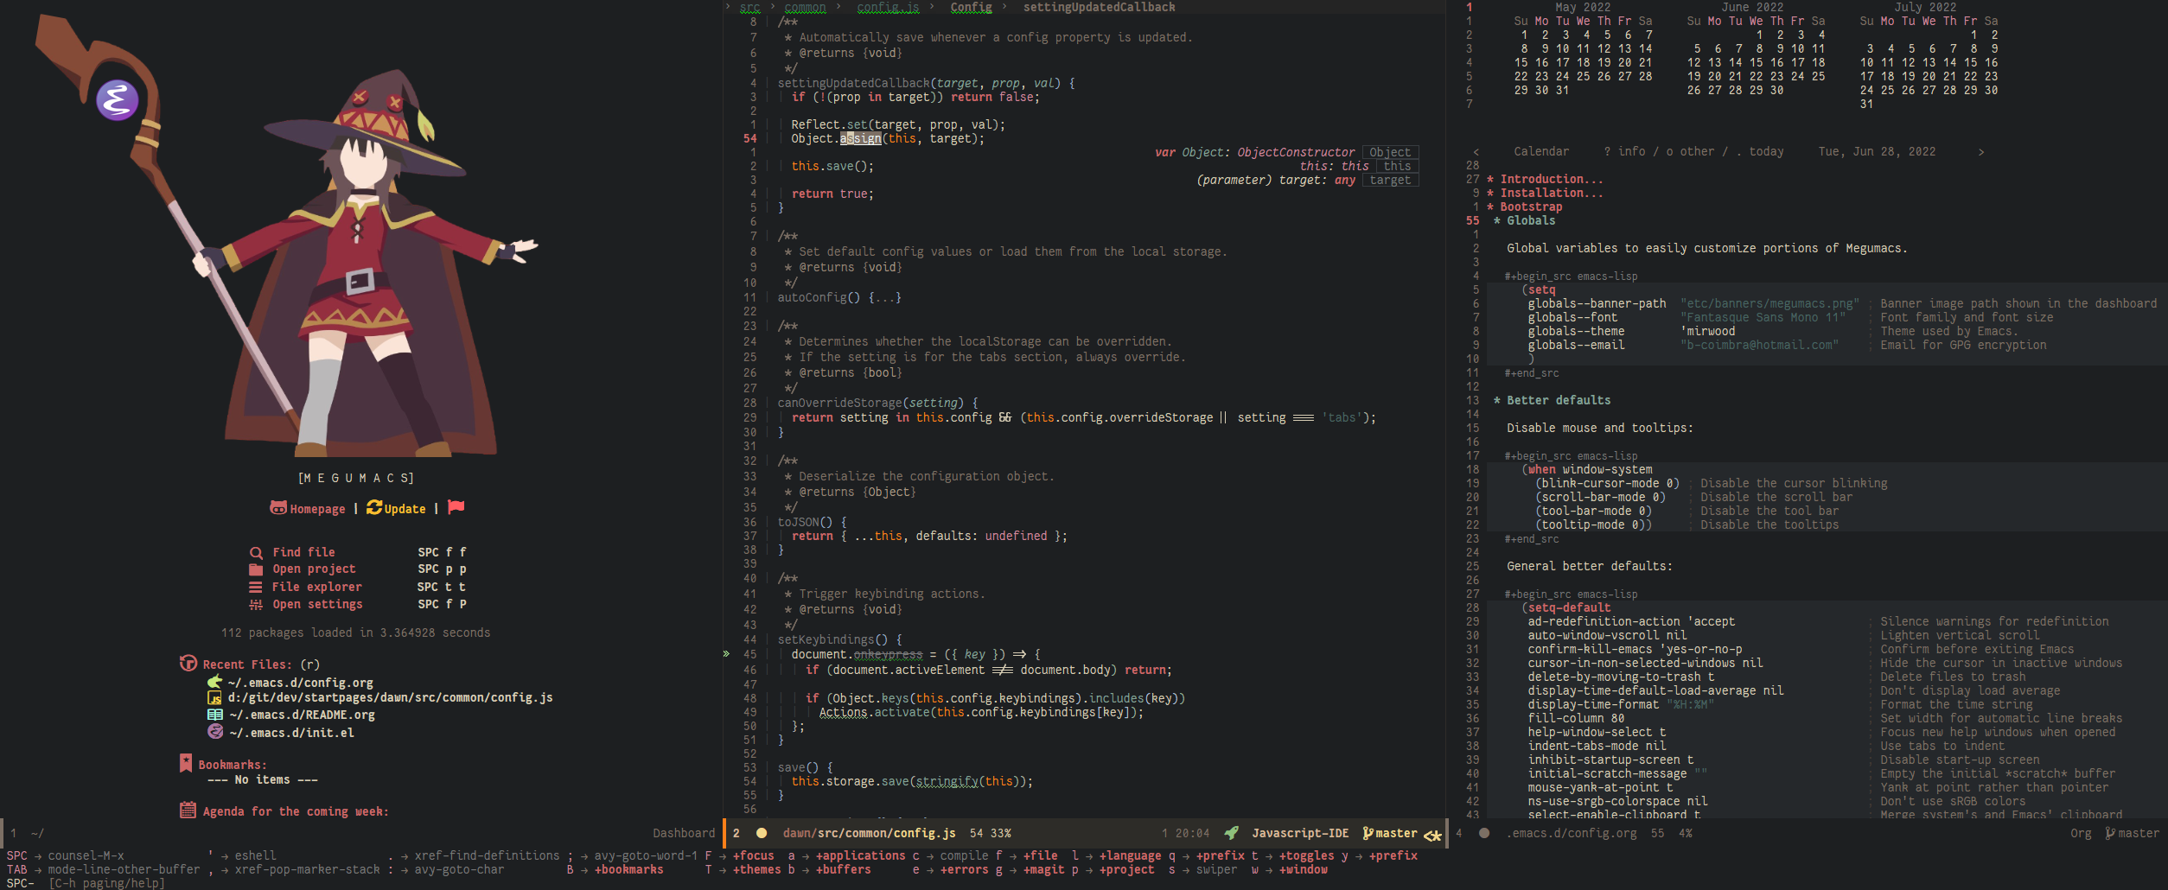Choose +buffers in the which-key menu

click(843, 869)
